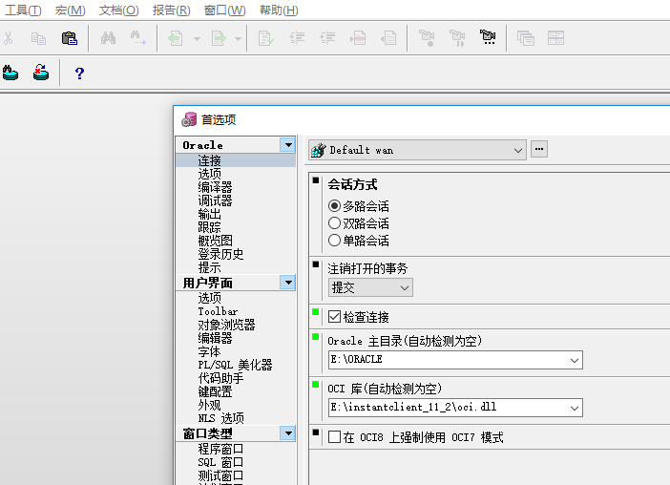Viewport: 670px width, 485px height.
Task: Open the 工具(T) menu
Action: (23, 11)
